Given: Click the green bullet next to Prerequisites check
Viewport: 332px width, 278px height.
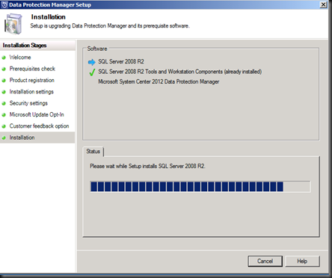Looking at the screenshot, I should click(4, 69).
